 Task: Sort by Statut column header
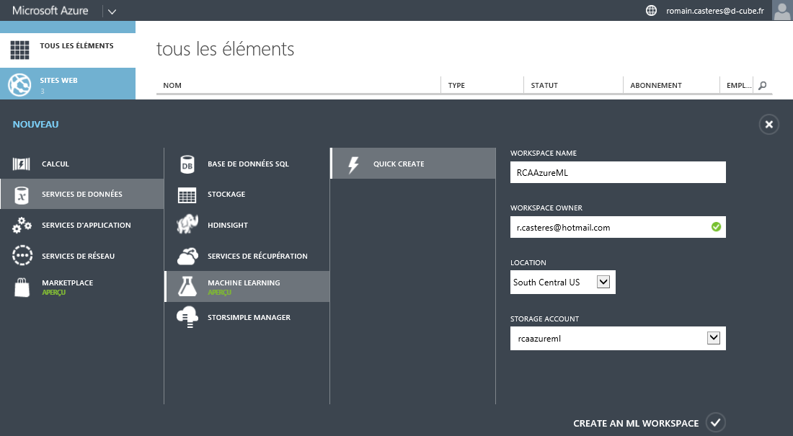pos(544,86)
